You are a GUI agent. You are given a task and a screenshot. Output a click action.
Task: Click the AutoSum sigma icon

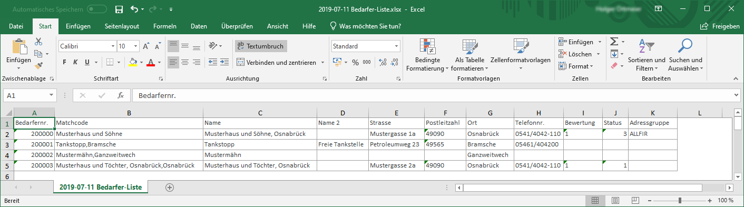coord(614,42)
